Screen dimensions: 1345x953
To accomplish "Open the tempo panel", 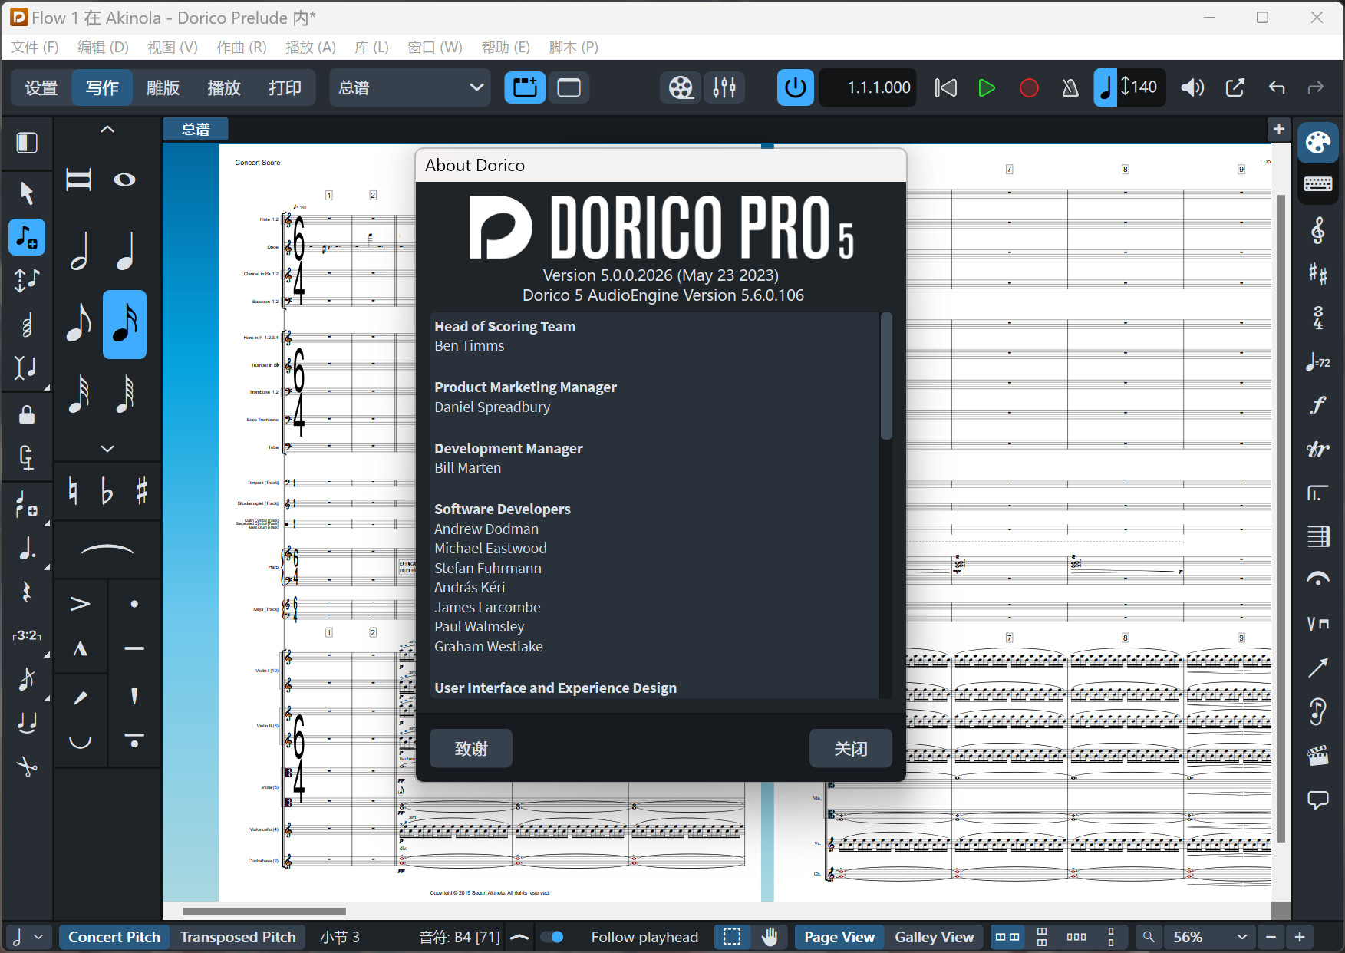I will [x=1318, y=361].
